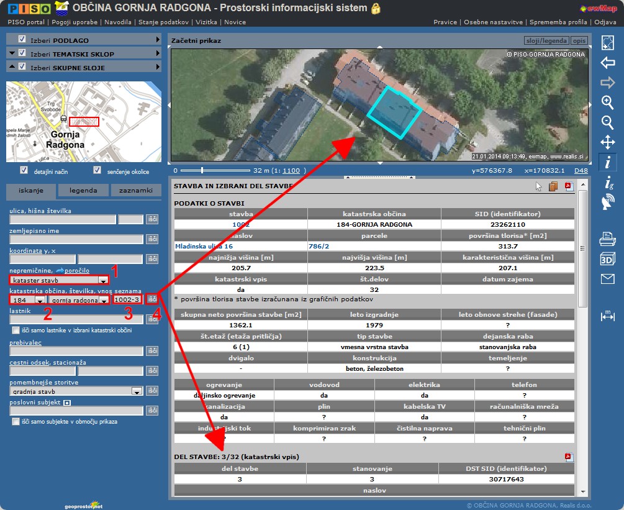The image size is (624, 510).
Task: Select the zoom out magnifier tool
Action: pos(608,122)
